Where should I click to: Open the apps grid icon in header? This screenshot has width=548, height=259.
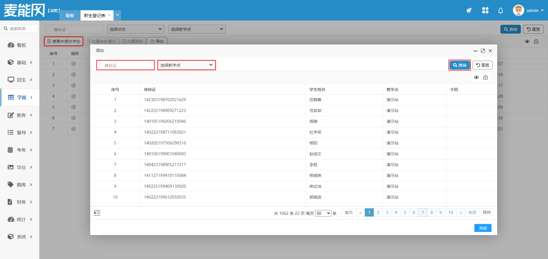tap(485, 11)
